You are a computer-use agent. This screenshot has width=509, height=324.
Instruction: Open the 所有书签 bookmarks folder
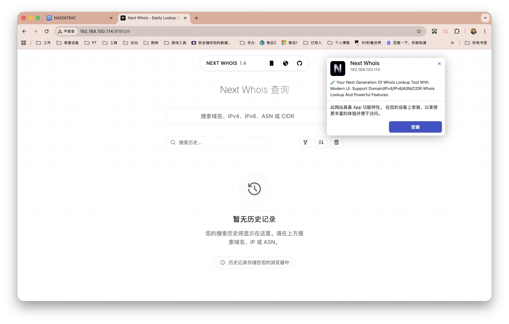click(476, 42)
